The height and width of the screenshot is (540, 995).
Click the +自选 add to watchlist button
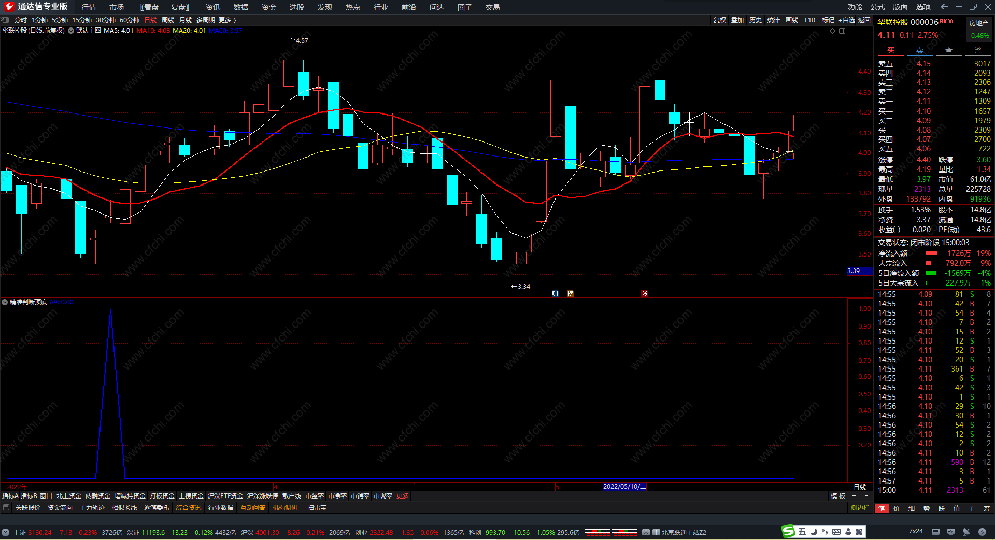pos(847,20)
